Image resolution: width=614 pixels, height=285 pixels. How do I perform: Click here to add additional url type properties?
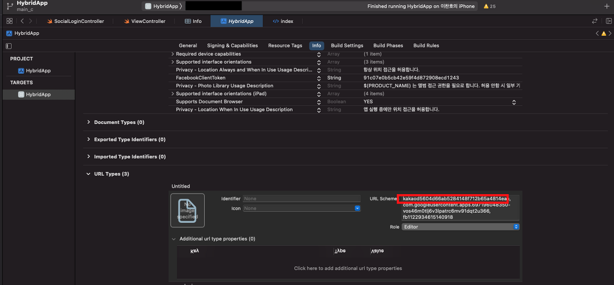[x=348, y=268]
